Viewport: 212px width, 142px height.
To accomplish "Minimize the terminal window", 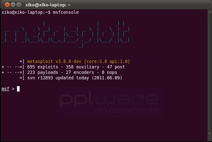I will 13,5.
